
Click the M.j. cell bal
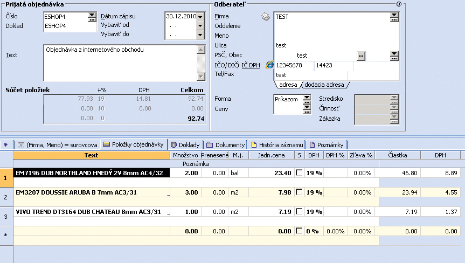tap(238, 173)
